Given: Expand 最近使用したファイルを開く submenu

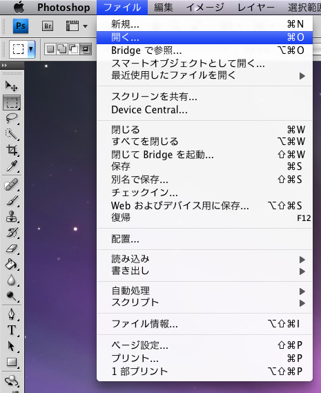Looking at the screenshot, I should coord(205,75).
